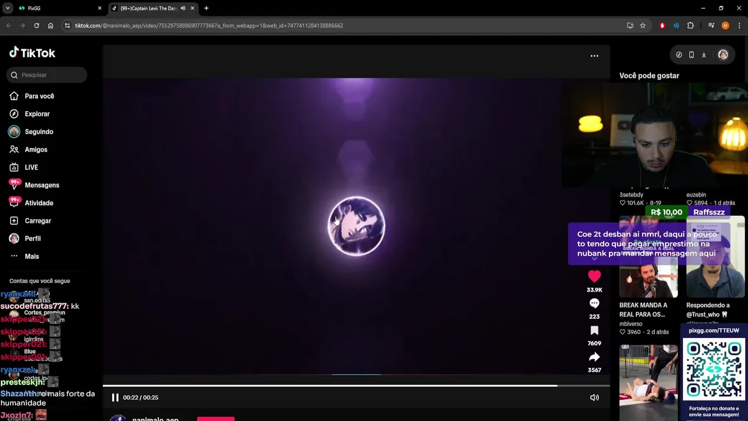Image resolution: width=748 pixels, height=421 pixels.
Task: Open the Respondendo a @Trust_who video
Action: [x=715, y=257]
